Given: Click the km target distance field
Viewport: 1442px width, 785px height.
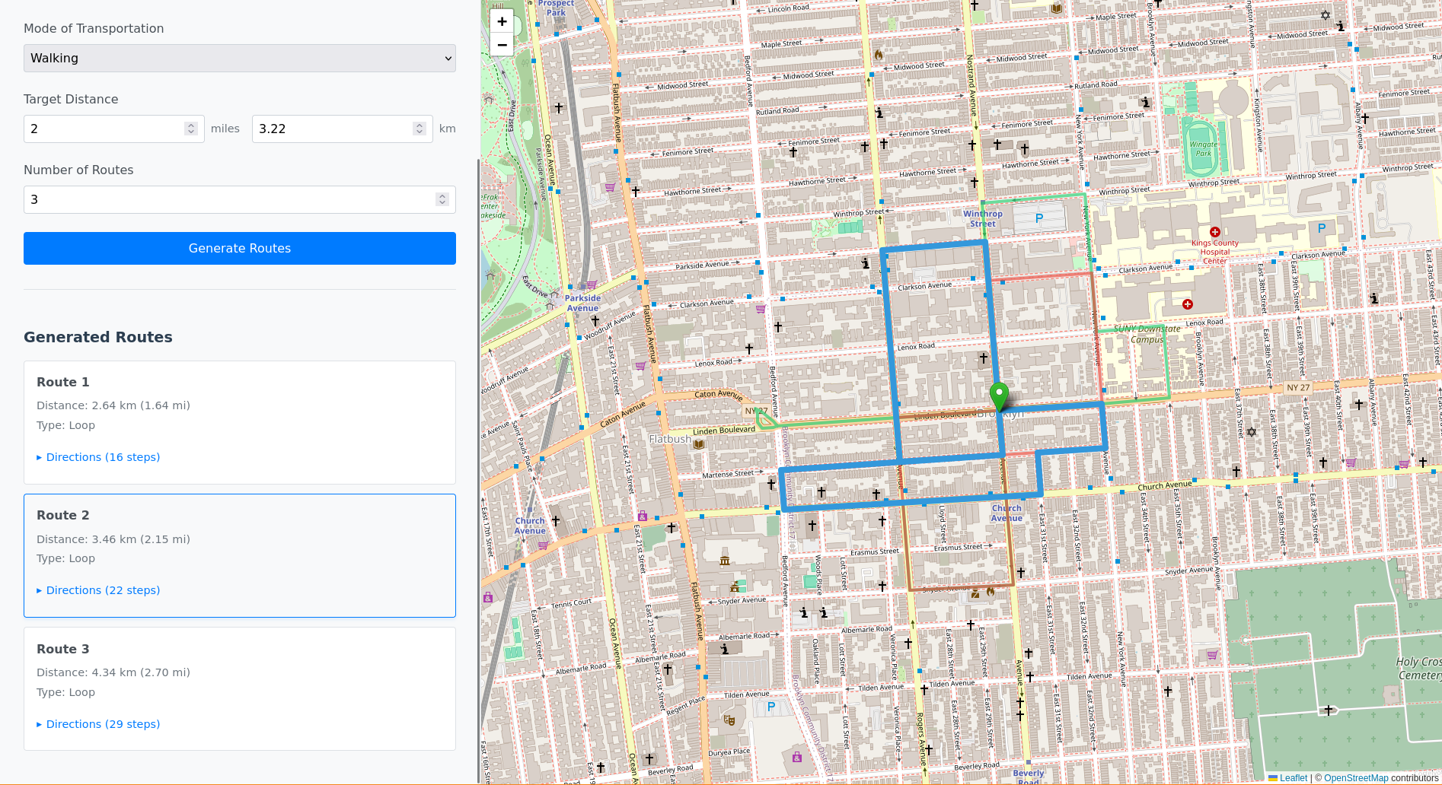Looking at the screenshot, I should pyautogui.click(x=331, y=129).
